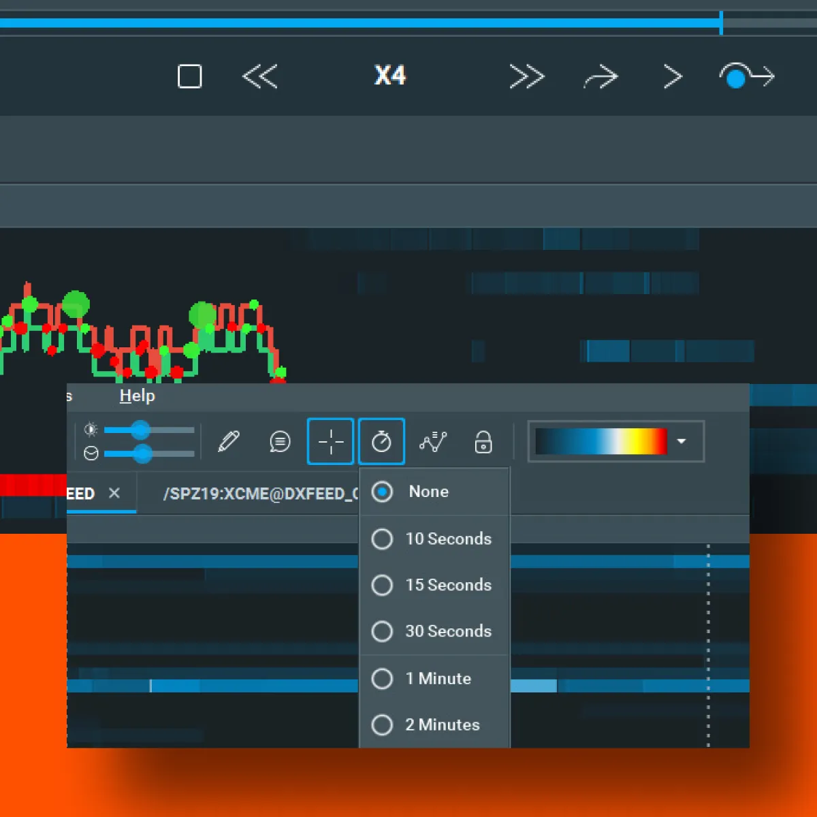817x817 pixels.
Task: Select the None radio option
Action: pyautogui.click(x=383, y=492)
